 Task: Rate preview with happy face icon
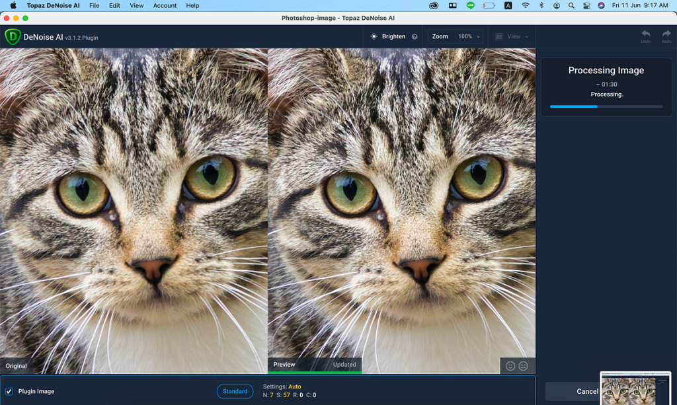[x=510, y=366]
